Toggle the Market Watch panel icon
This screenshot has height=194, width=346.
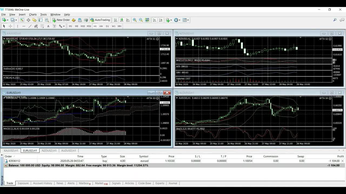[x=22, y=20]
